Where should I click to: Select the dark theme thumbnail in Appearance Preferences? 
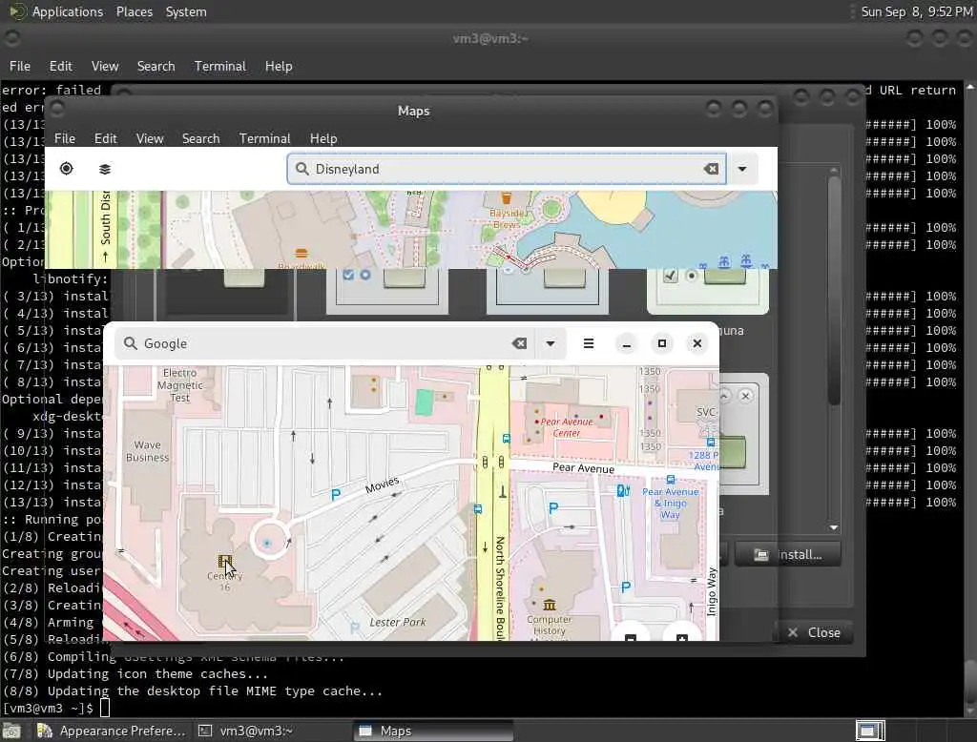point(227,292)
